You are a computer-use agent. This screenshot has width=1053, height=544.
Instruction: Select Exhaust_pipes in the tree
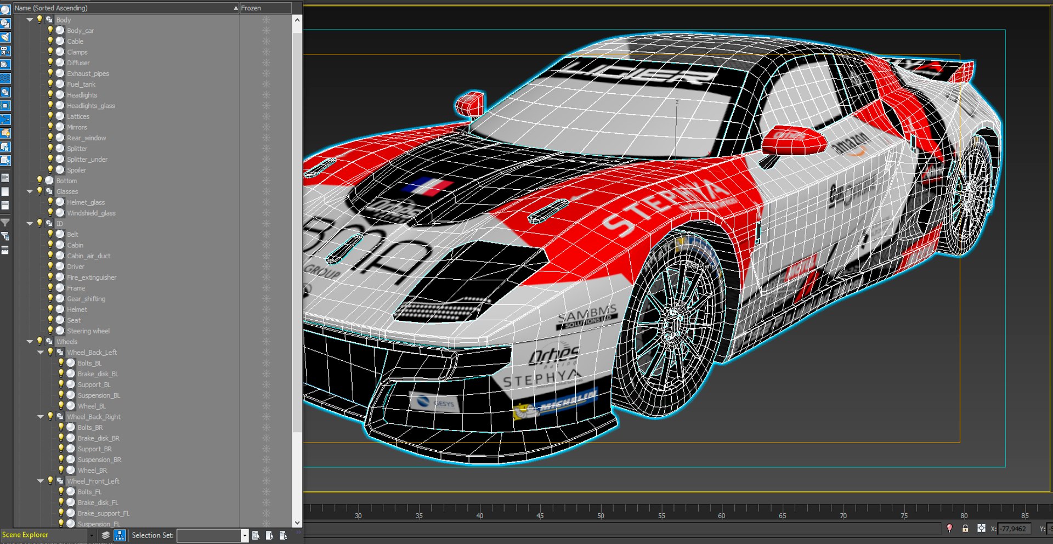tap(88, 73)
